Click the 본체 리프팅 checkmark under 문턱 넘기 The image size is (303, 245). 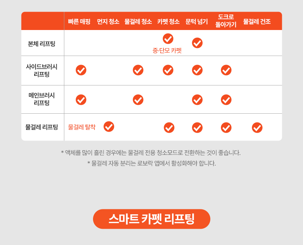tap(197, 43)
